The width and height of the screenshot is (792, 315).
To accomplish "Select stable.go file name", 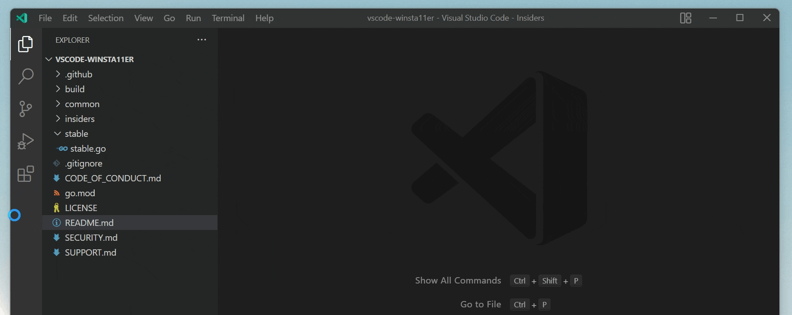I will click(88, 148).
